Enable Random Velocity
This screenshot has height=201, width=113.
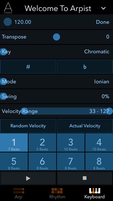point(28,126)
